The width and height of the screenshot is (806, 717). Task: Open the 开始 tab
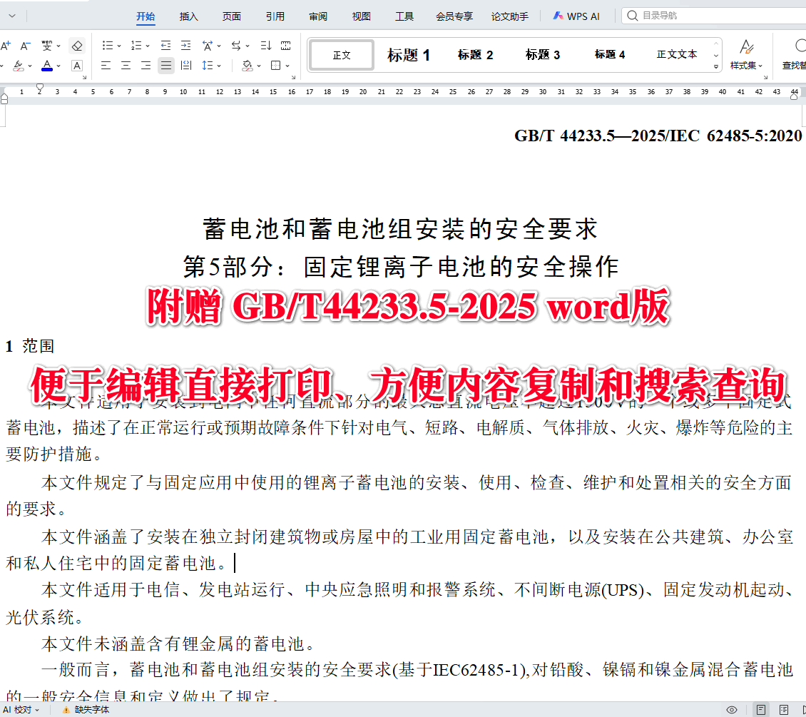pos(146,16)
